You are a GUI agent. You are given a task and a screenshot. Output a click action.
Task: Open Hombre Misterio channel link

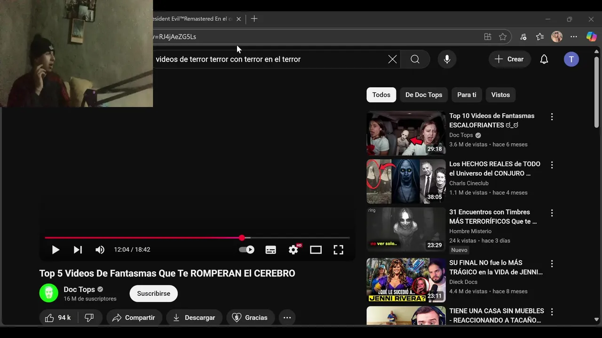470,231
